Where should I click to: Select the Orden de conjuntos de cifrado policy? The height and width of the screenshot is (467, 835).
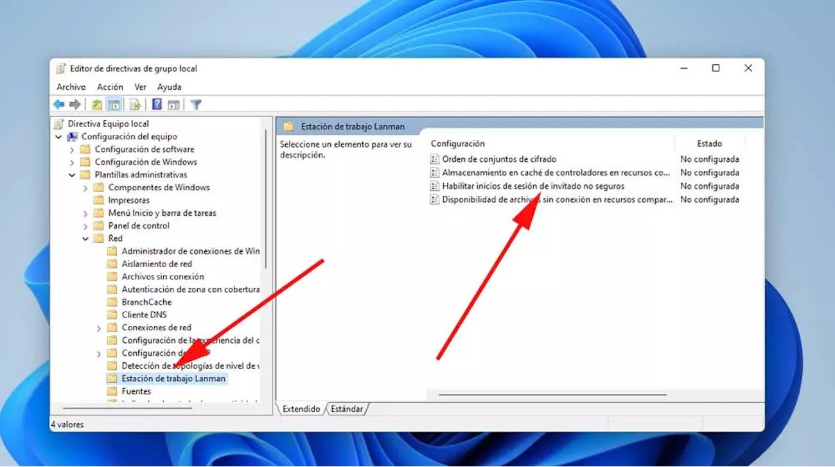(x=499, y=159)
